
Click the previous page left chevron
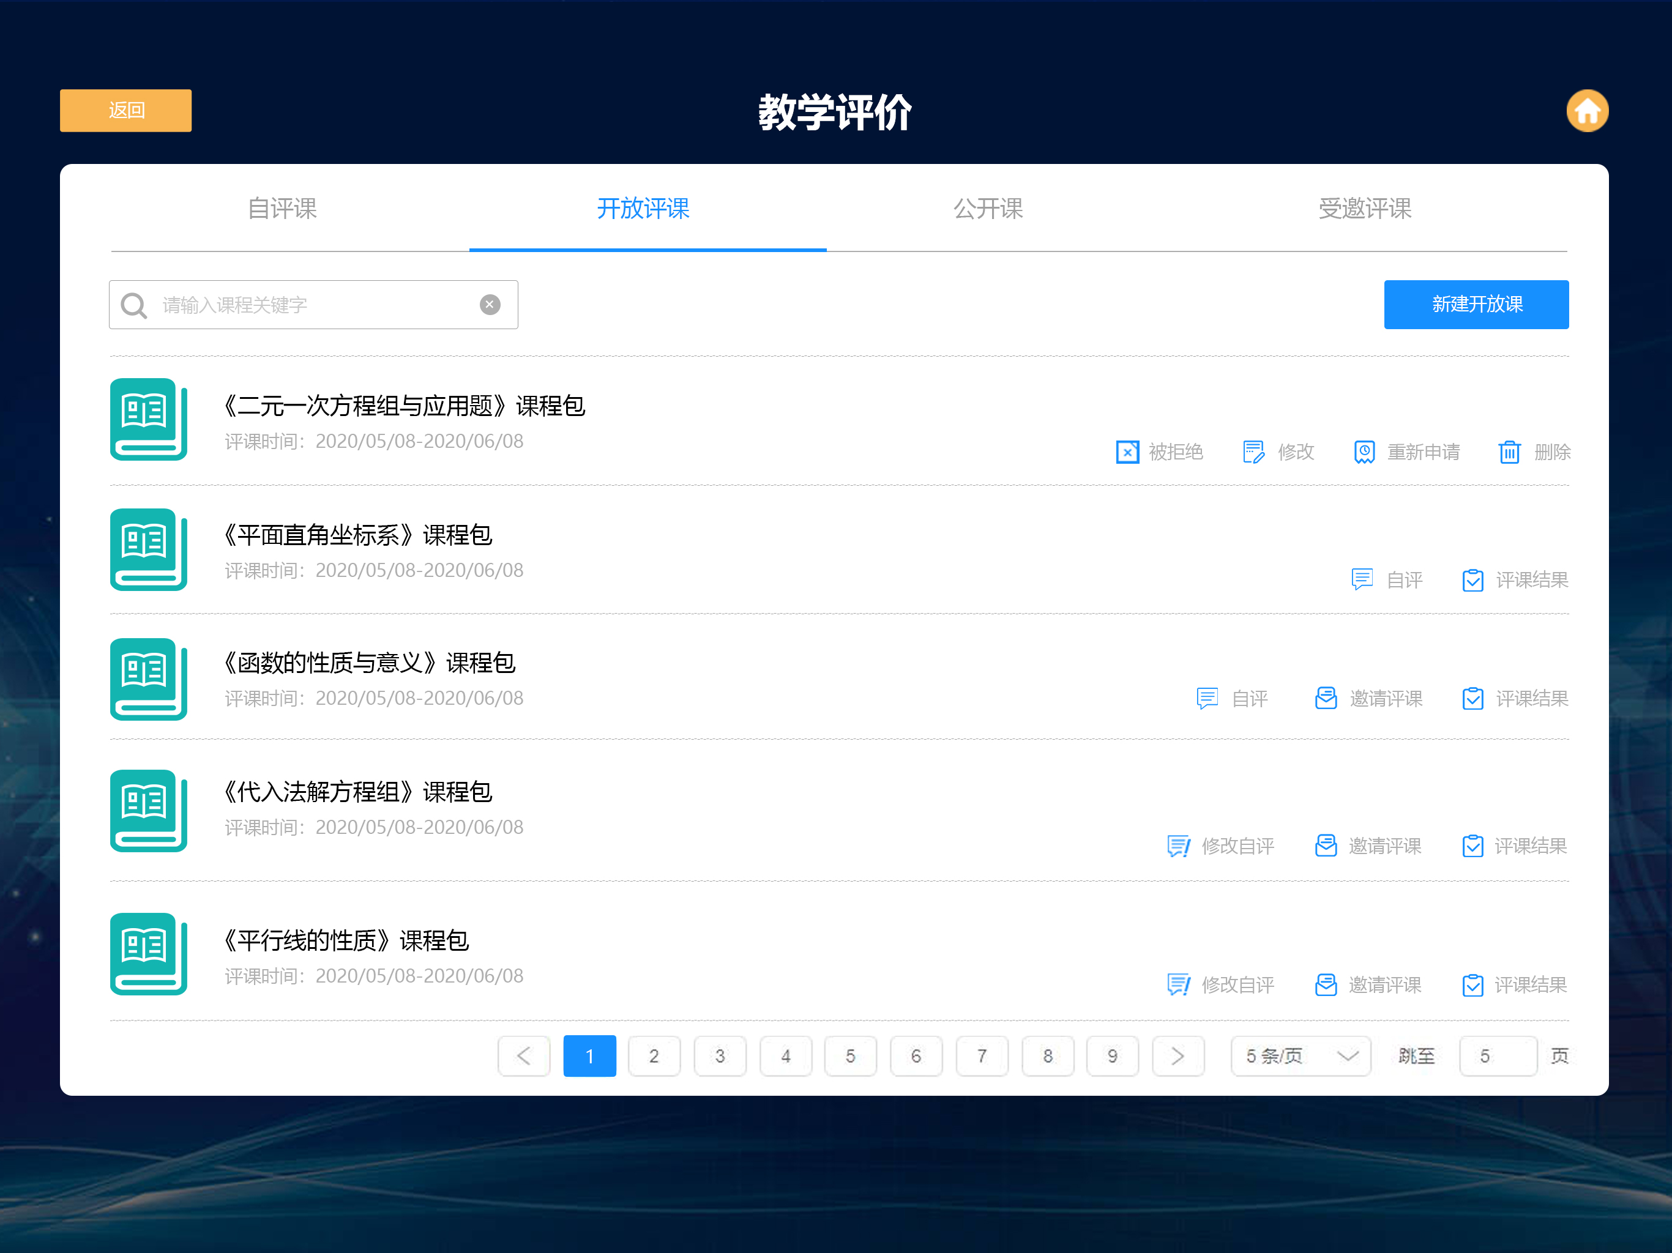point(523,1056)
